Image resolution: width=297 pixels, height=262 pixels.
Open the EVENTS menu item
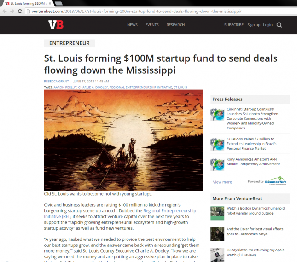(x=152, y=25)
